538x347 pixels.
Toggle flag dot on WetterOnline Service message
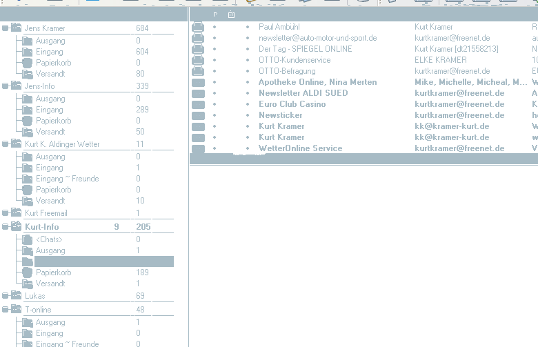pyautogui.click(x=215, y=148)
